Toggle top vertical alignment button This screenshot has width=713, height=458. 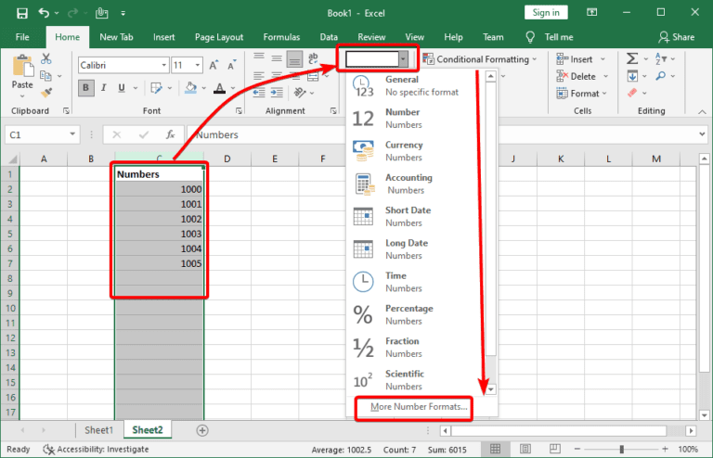coord(259,58)
